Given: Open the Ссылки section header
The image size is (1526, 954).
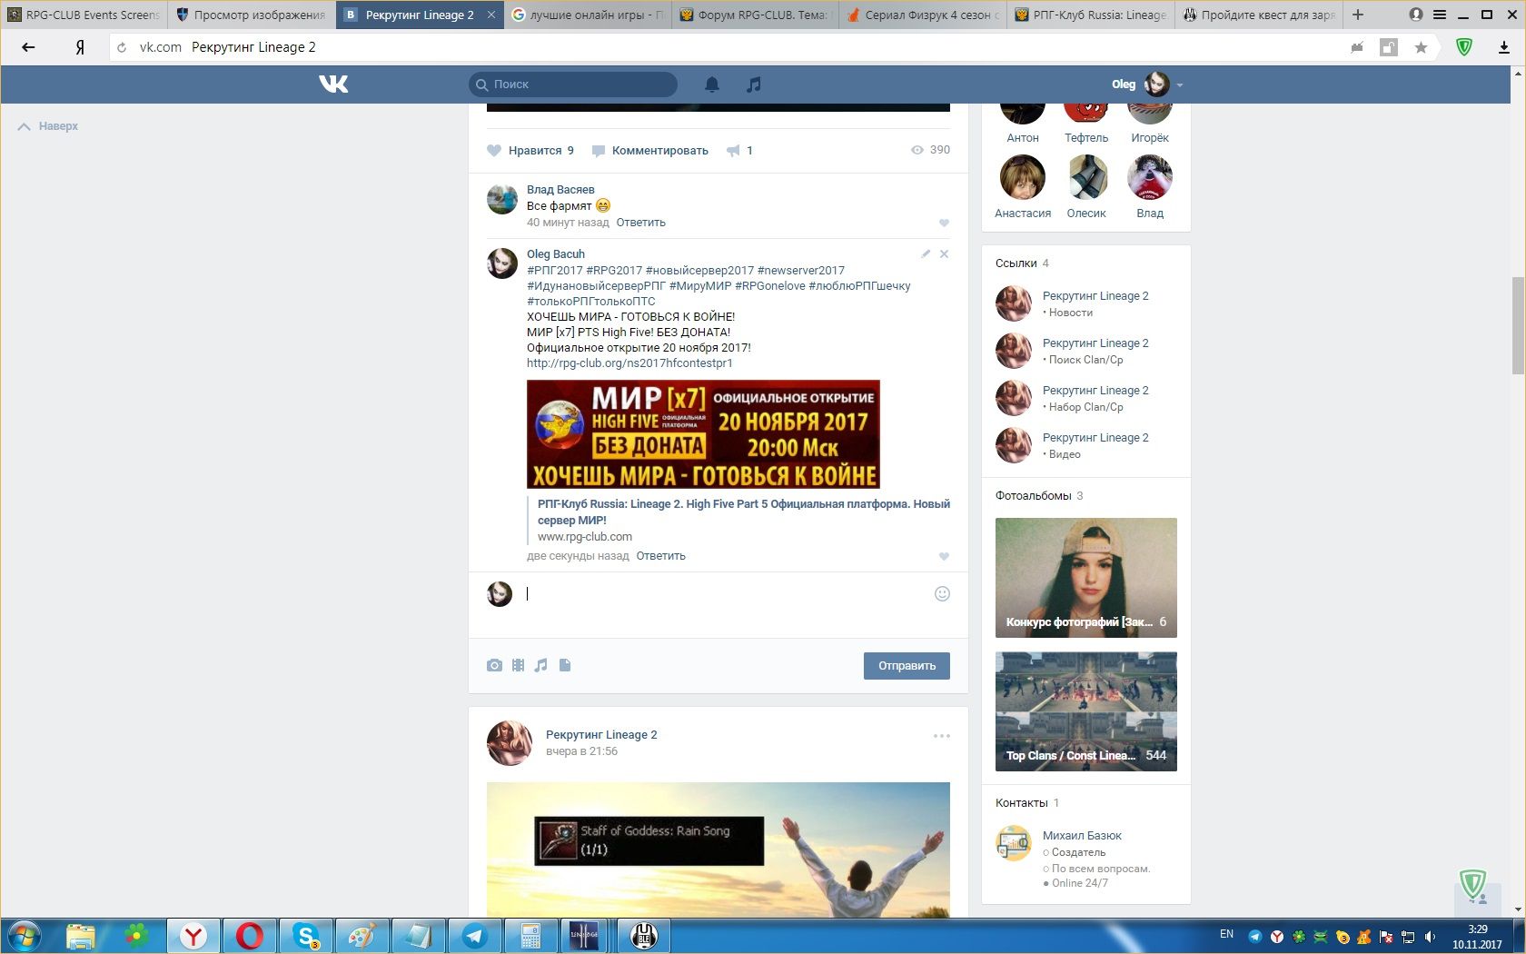Looking at the screenshot, I should pyautogui.click(x=1023, y=263).
